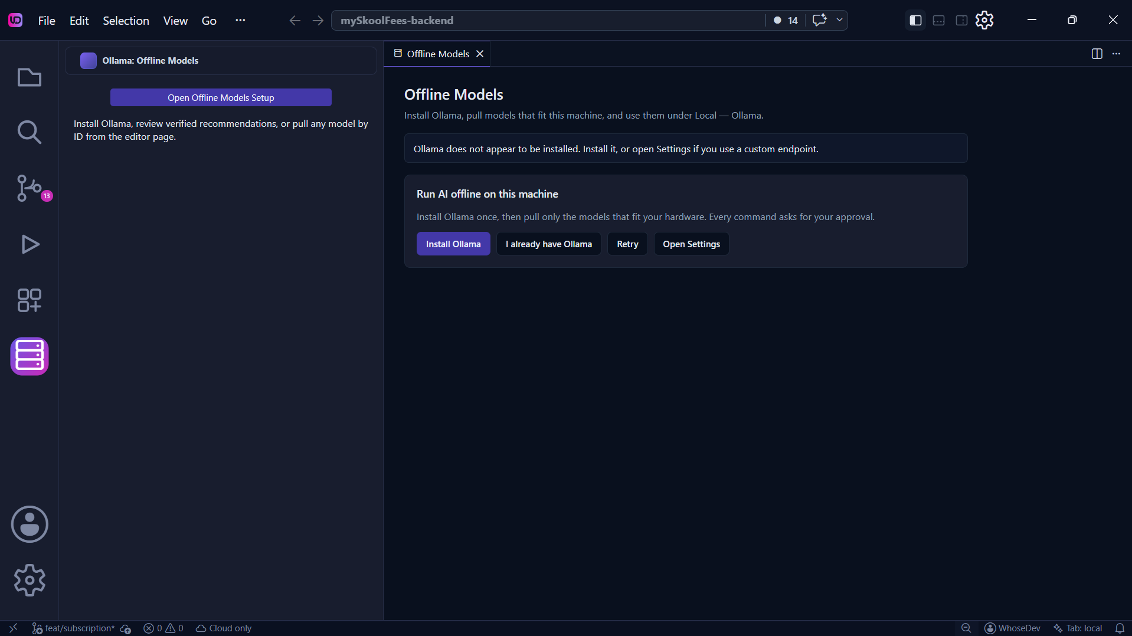Click the Retry button

[x=627, y=244]
